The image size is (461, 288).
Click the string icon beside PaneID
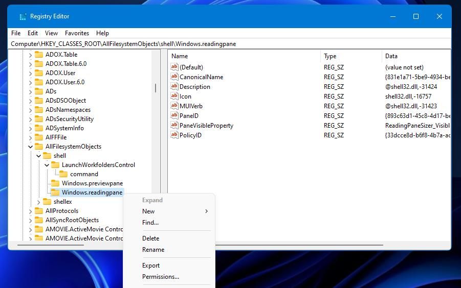click(x=174, y=115)
